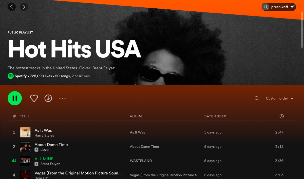
Task: Search within the playlist using magnifier icon
Action: (257, 98)
